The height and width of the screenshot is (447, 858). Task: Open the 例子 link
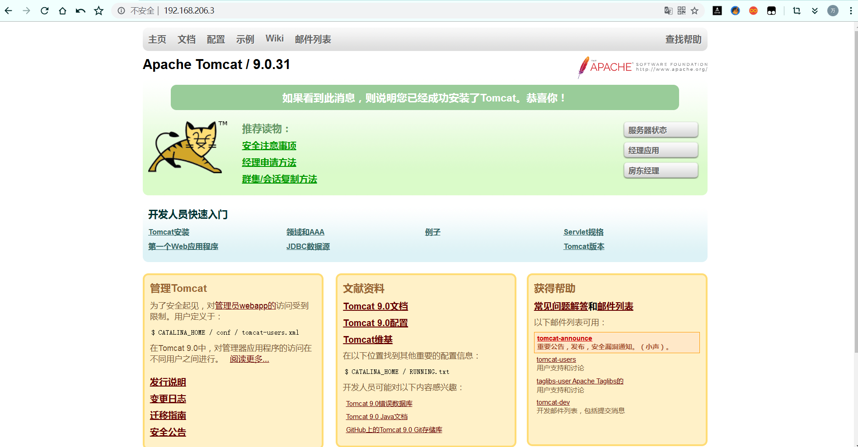click(433, 232)
